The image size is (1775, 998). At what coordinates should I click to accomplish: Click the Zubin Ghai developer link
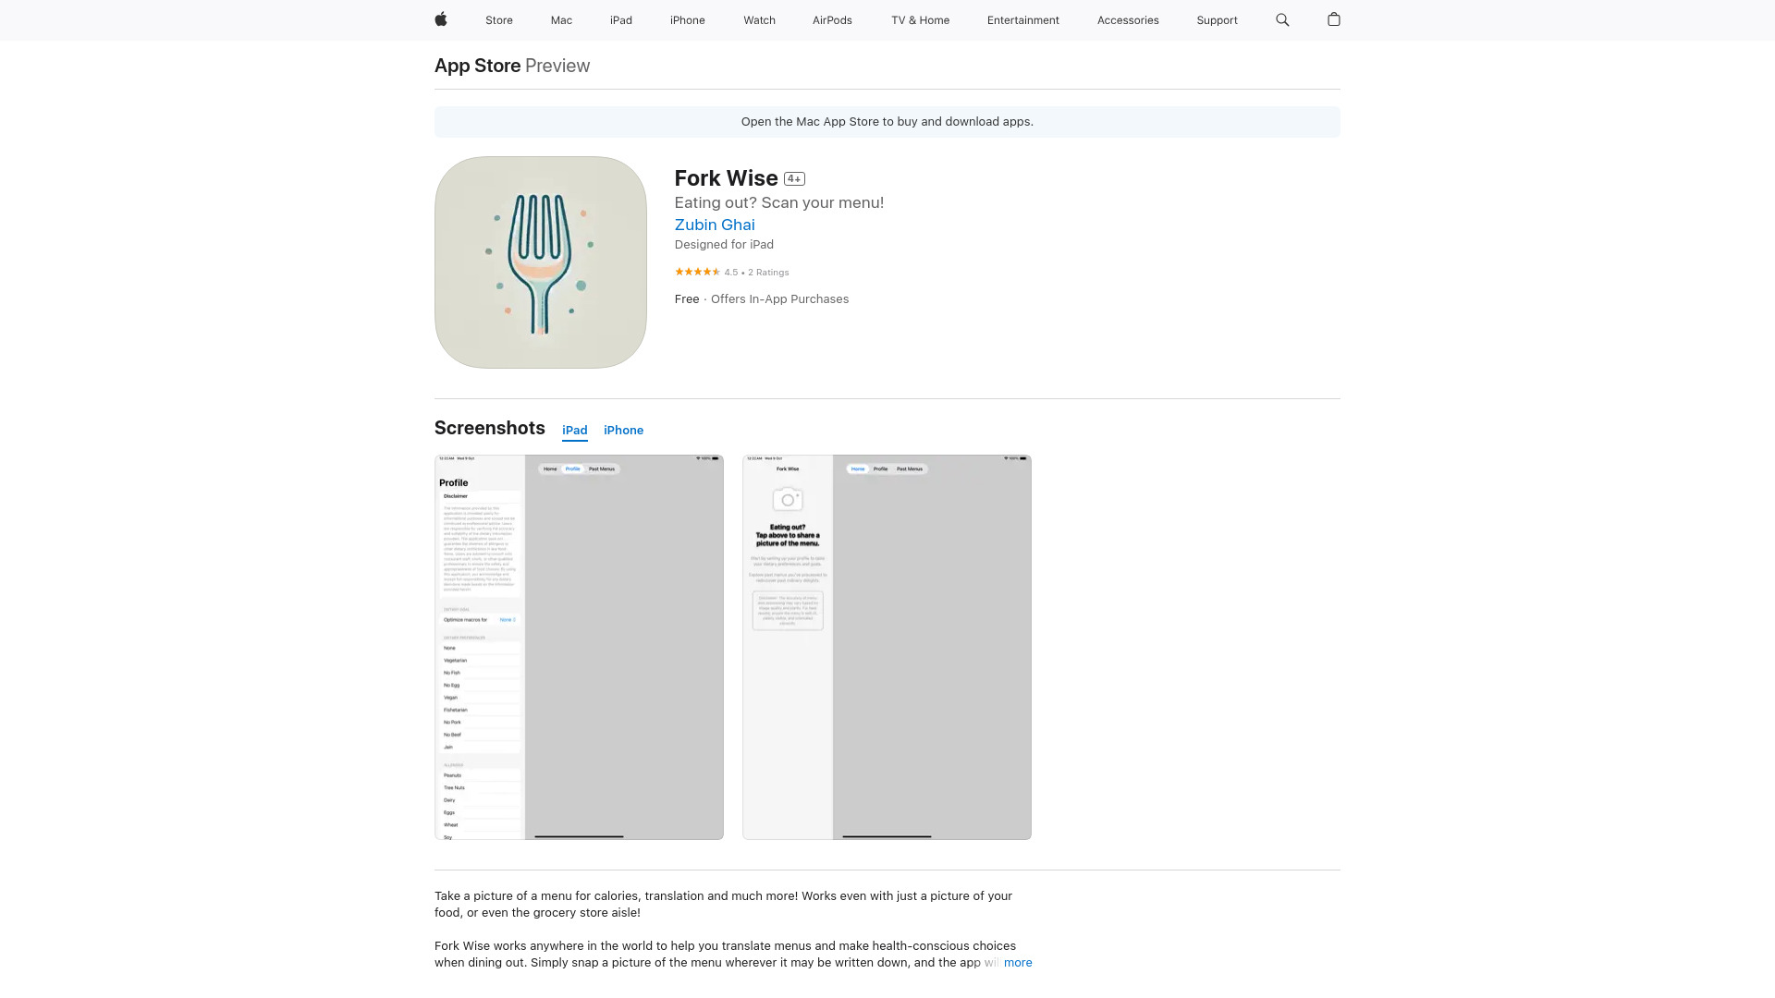click(x=715, y=225)
